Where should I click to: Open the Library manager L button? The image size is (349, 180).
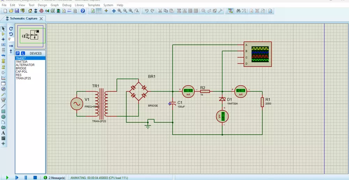click(x=23, y=53)
